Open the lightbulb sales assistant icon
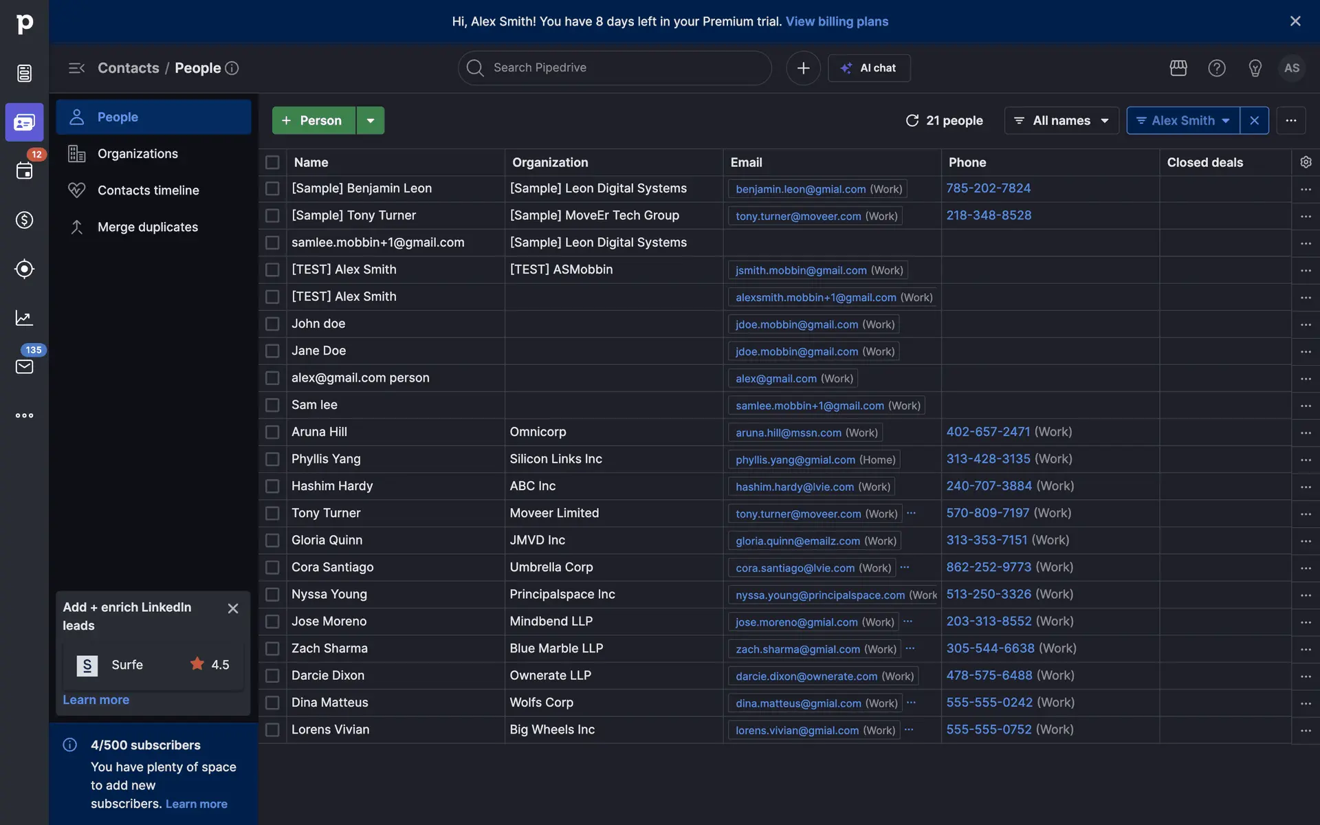 [1255, 68]
